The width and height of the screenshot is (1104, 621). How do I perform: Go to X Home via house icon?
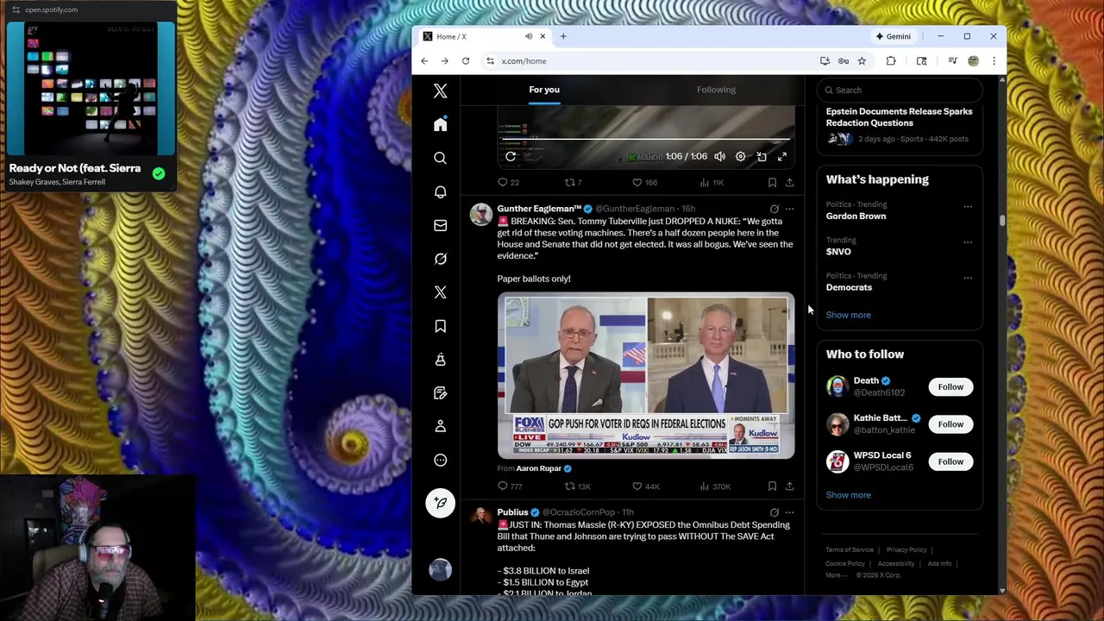coord(440,125)
